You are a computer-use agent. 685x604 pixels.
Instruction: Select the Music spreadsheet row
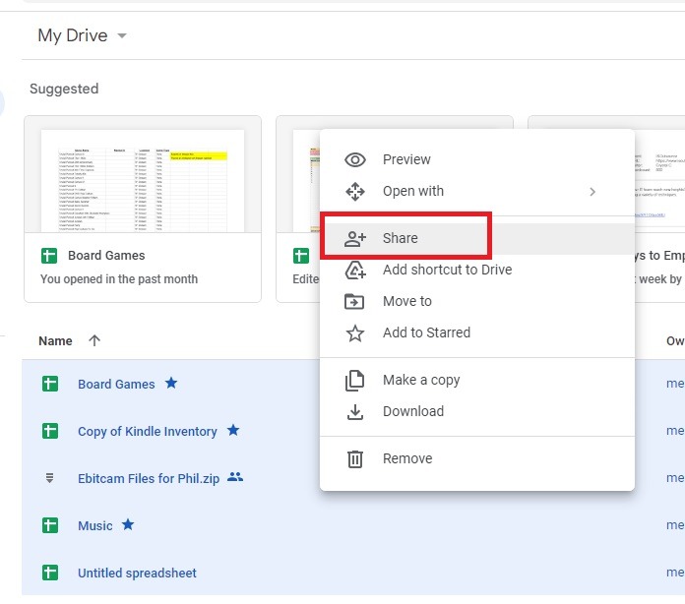[353, 525]
